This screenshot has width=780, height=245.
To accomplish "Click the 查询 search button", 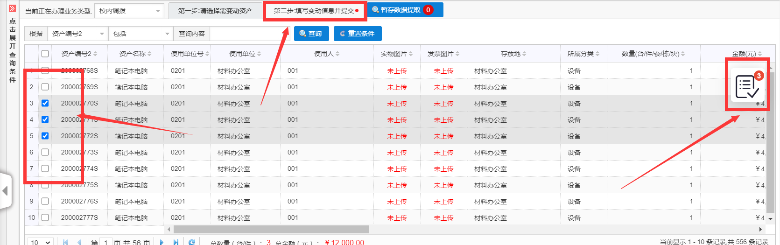I will pyautogui.click(x=311, y=34).
